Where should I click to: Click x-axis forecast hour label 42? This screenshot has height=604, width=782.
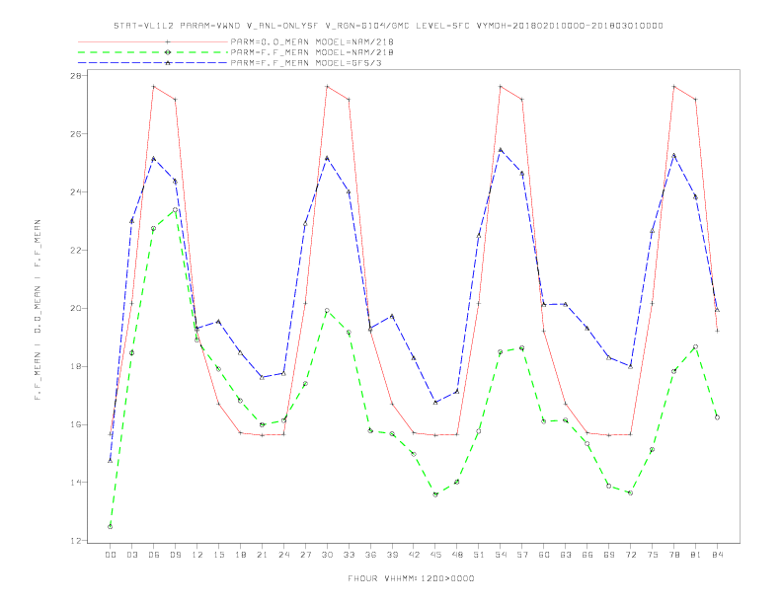[x=414, y=555]
